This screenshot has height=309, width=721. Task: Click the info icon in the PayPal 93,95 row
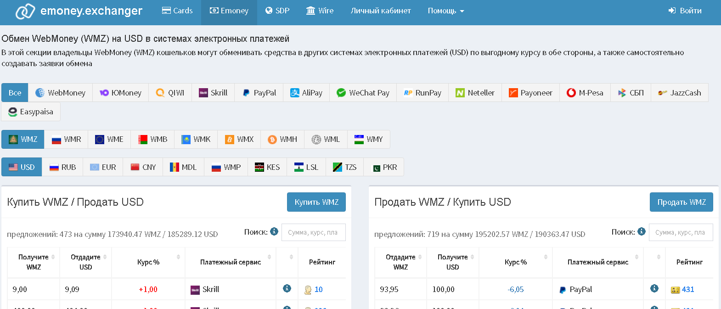click(654, 288)
